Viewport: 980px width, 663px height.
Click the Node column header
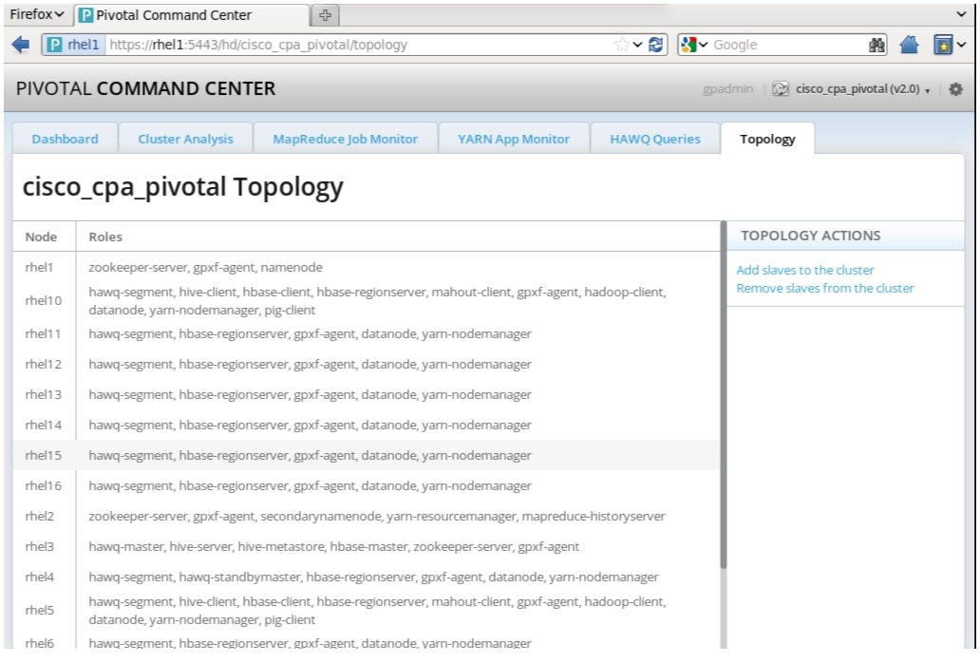pos(41,237)
